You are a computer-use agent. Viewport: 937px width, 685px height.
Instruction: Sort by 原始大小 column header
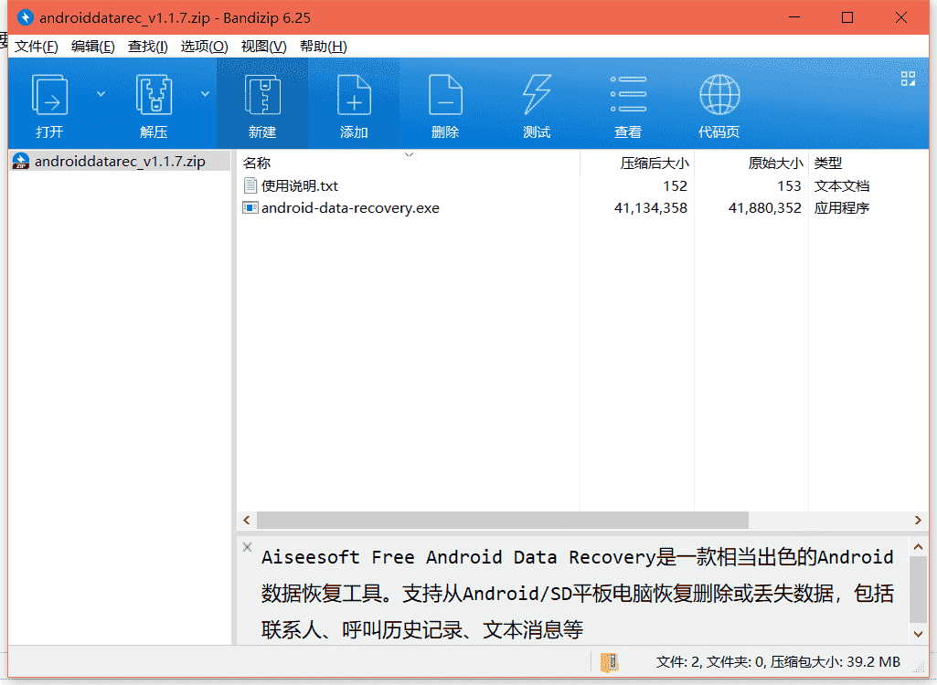coord(775,163)
